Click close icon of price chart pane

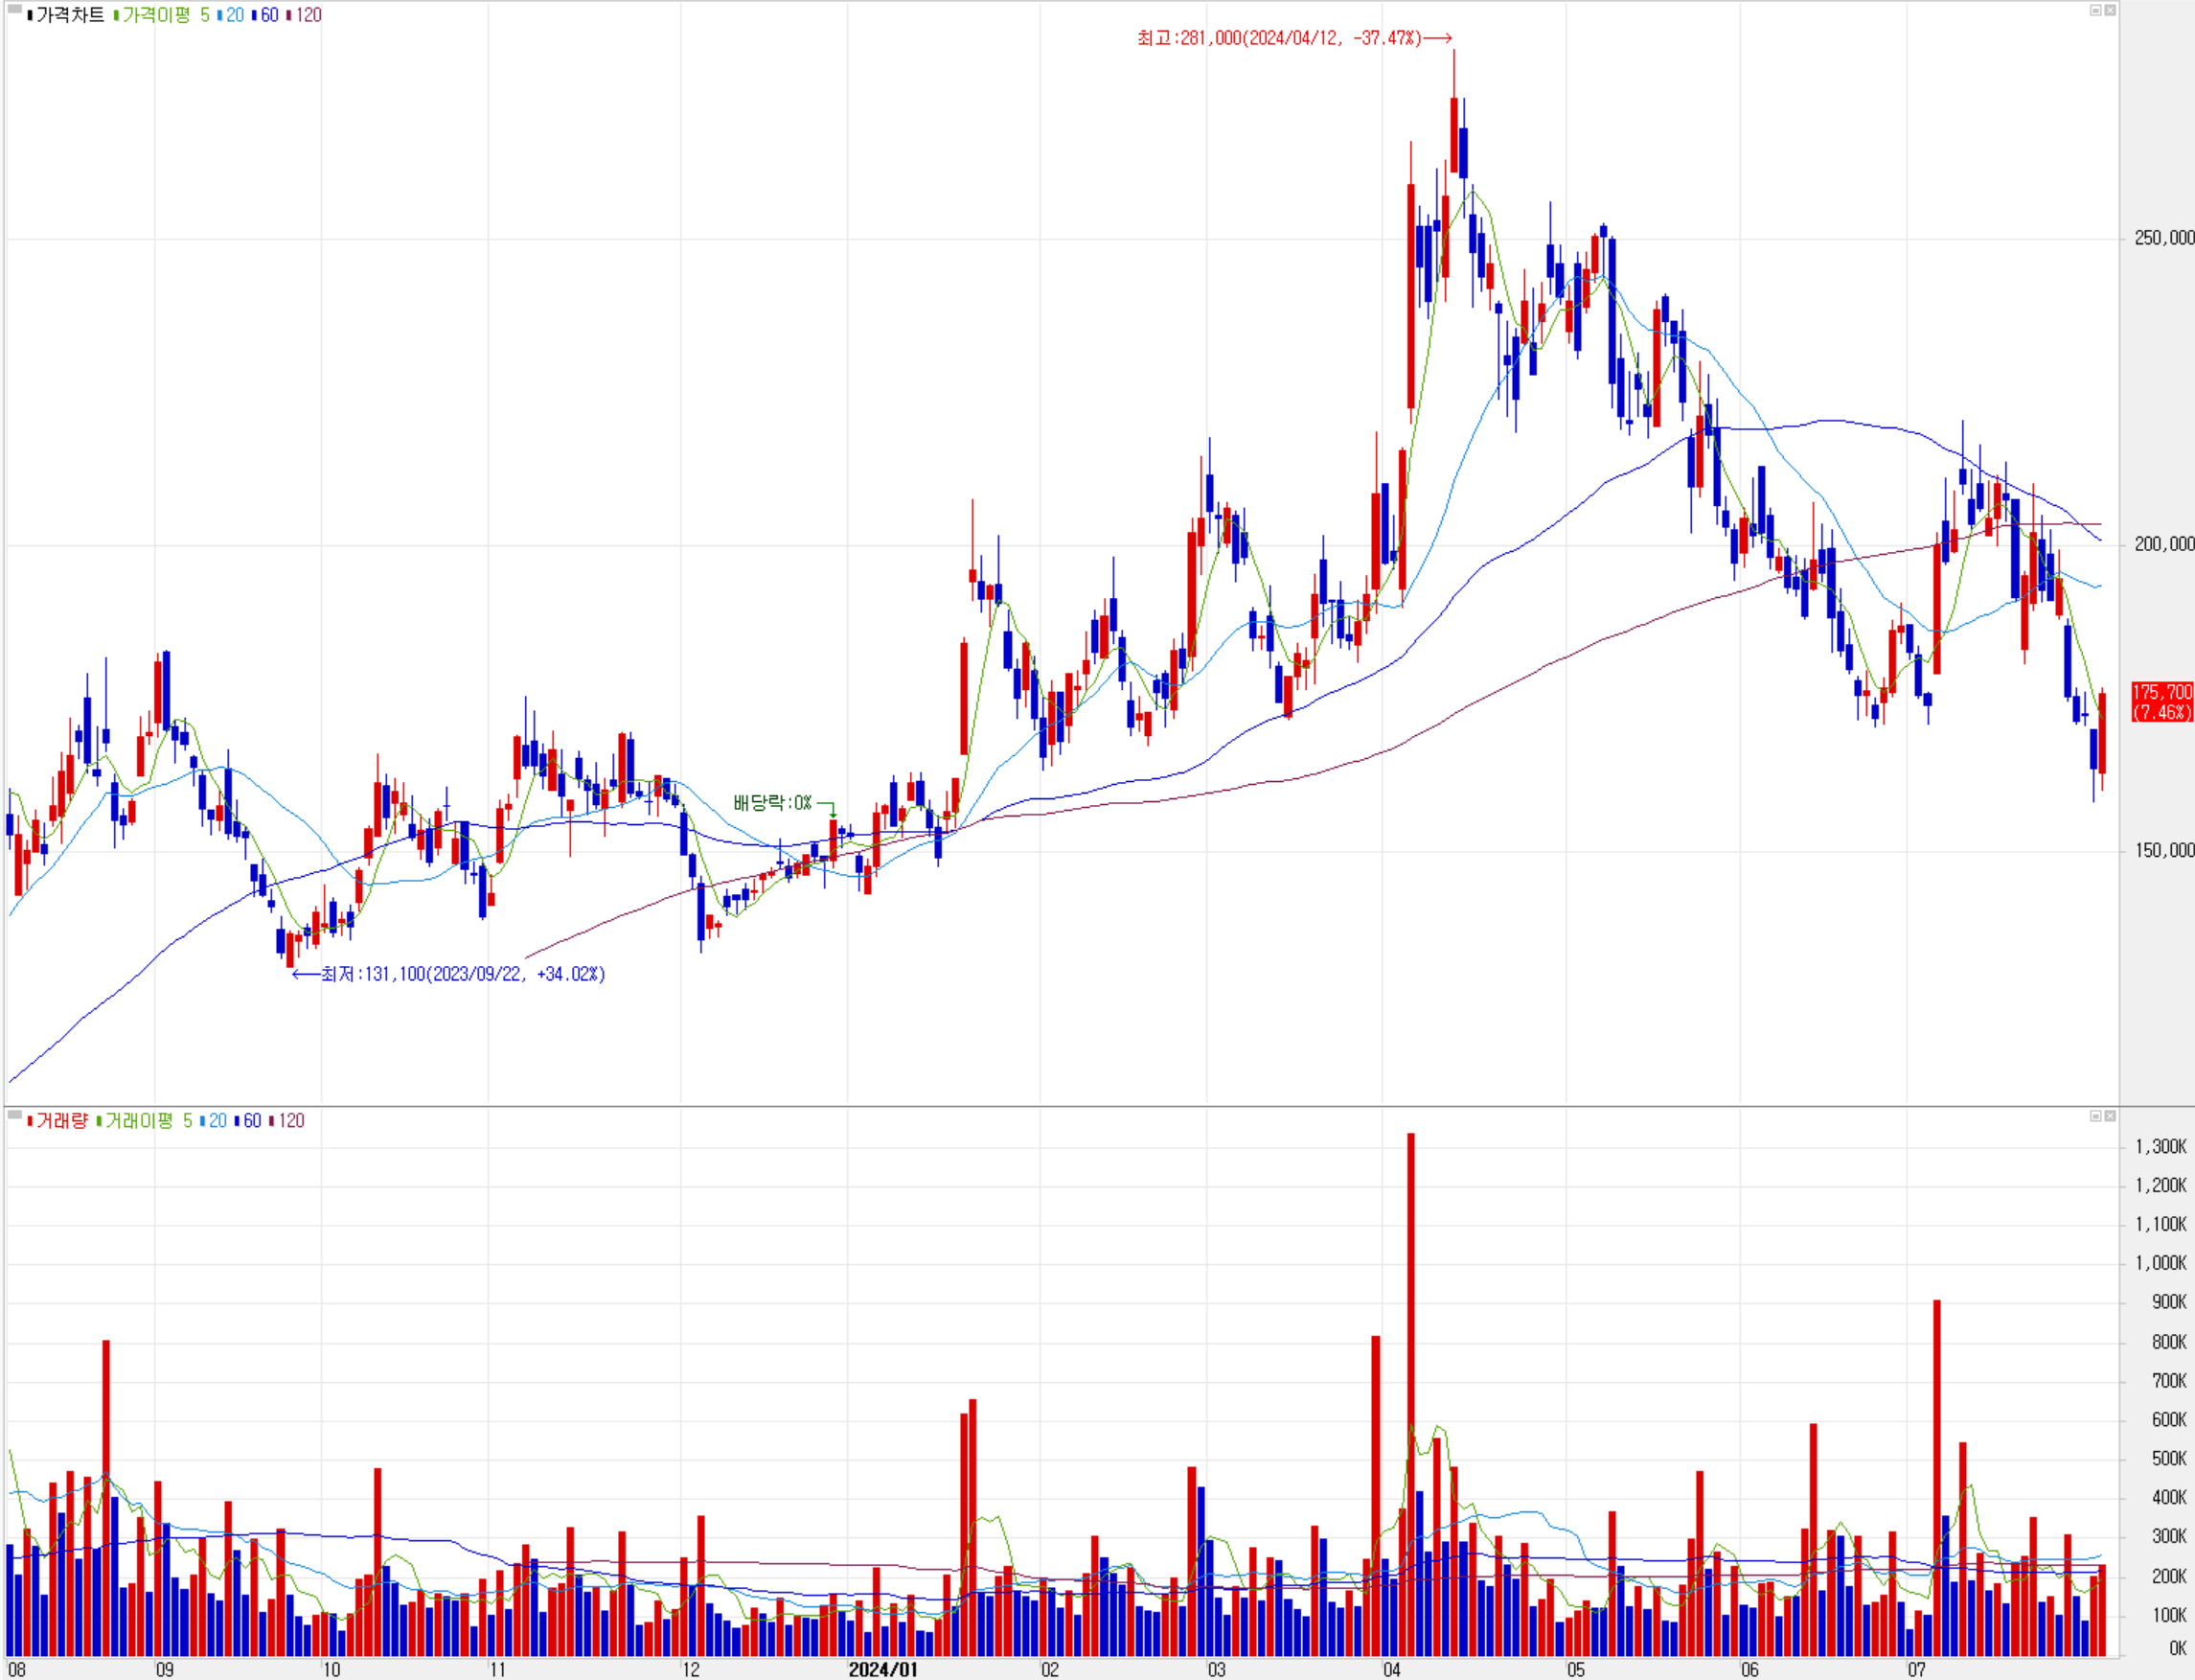click(2109, 10)
